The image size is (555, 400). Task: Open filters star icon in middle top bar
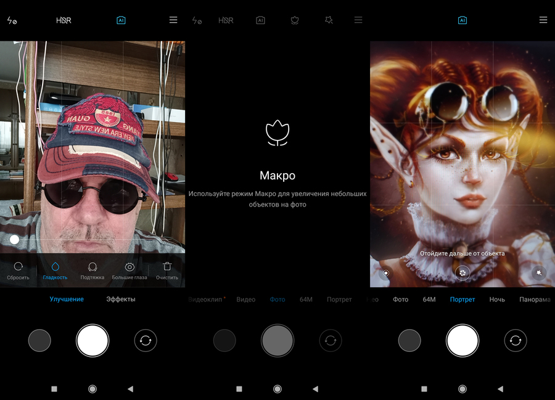click(x=329, y=20)
